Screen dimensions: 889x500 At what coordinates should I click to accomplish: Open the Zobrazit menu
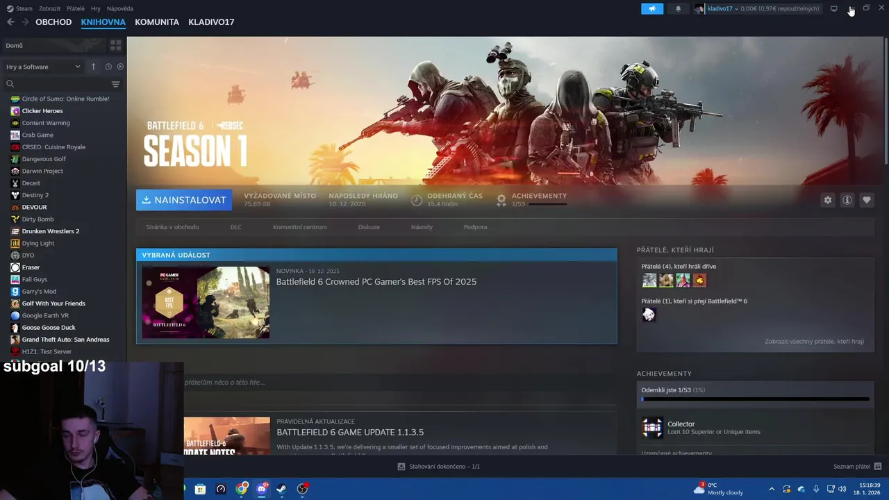point(49,8)
